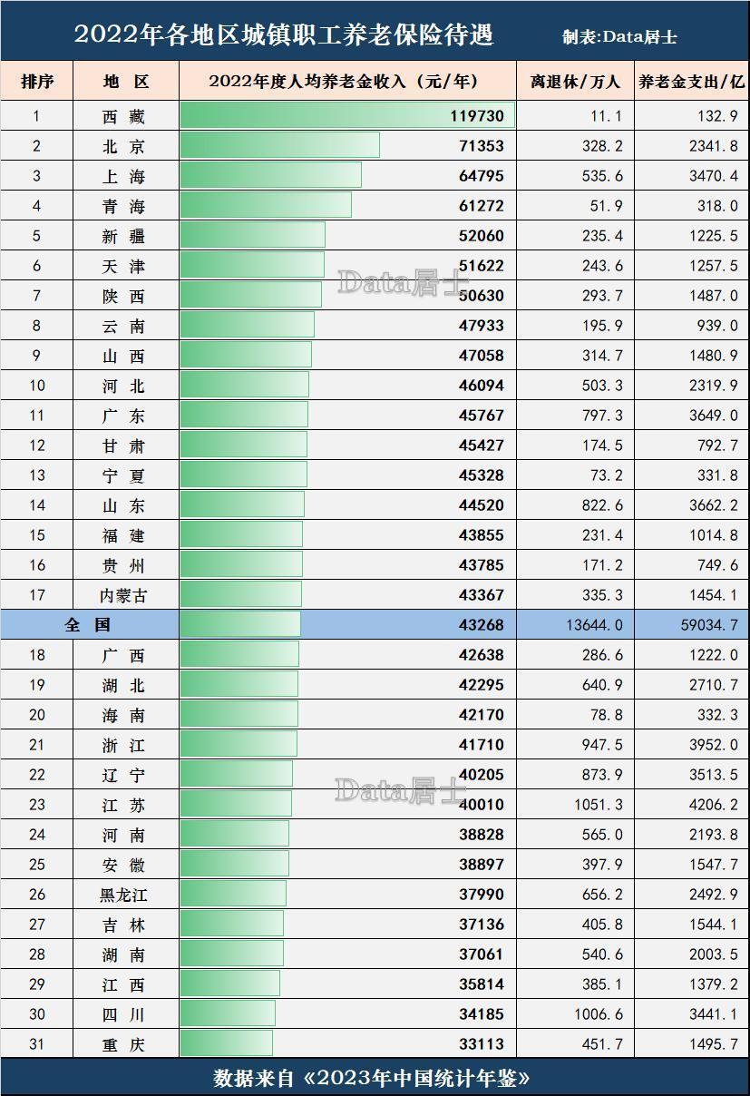The width and height of the screenshot is (750, 1096).
Task: Click the value 71353
Action: [x=482, y=146]
